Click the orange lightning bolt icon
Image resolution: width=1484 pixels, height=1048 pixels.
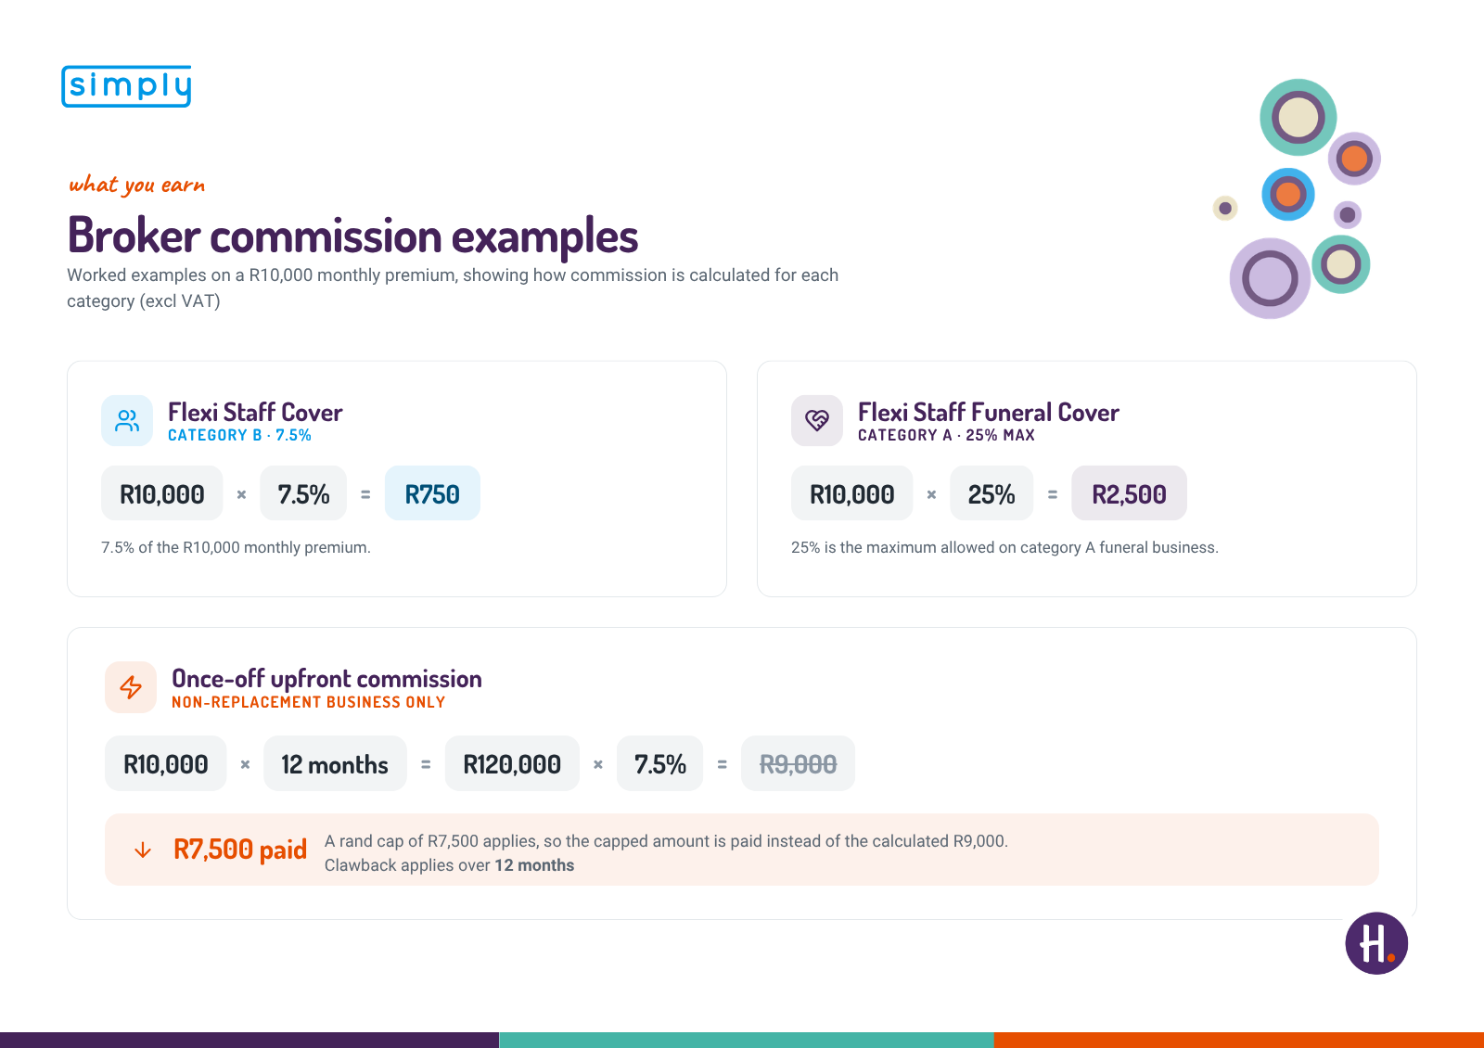tap(131, 687)
